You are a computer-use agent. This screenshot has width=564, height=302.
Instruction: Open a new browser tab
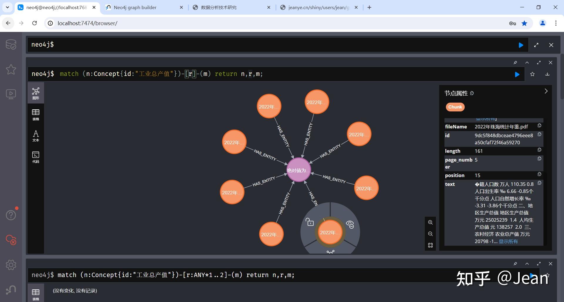370,7
